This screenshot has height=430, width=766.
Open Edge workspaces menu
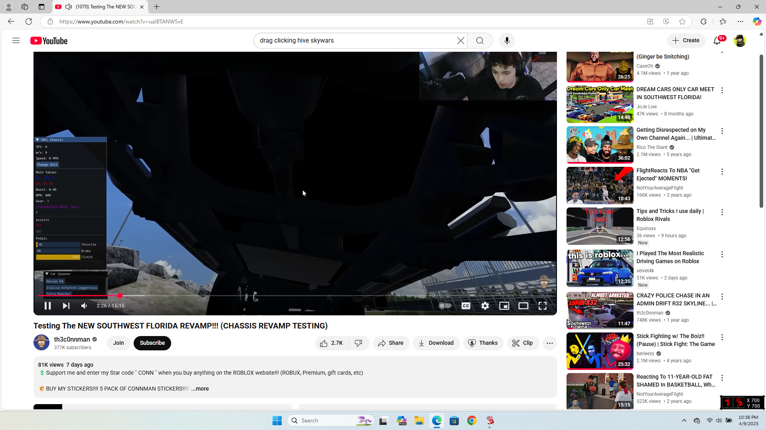tap(25, 7)
